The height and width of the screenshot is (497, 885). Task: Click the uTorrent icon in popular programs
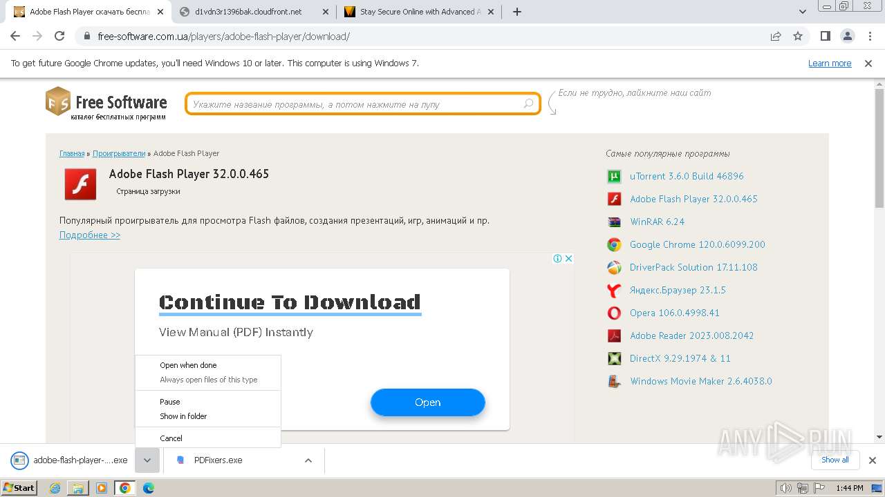point(614,176)
